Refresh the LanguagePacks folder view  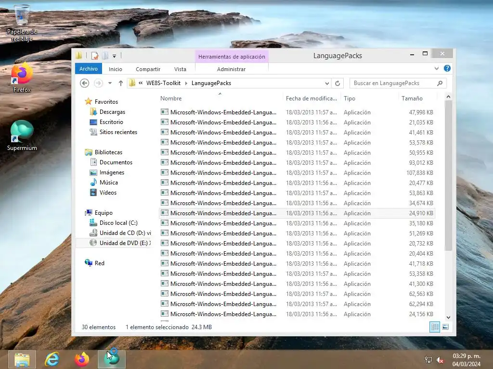coord(337,83)
